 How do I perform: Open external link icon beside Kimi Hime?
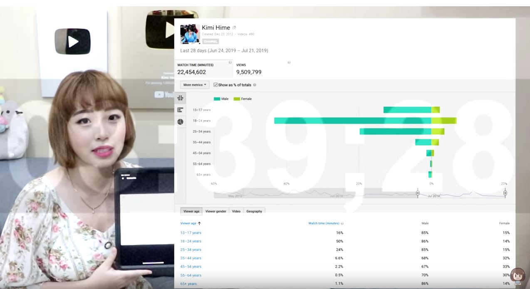pyautogui.click(x=234, y=27)
